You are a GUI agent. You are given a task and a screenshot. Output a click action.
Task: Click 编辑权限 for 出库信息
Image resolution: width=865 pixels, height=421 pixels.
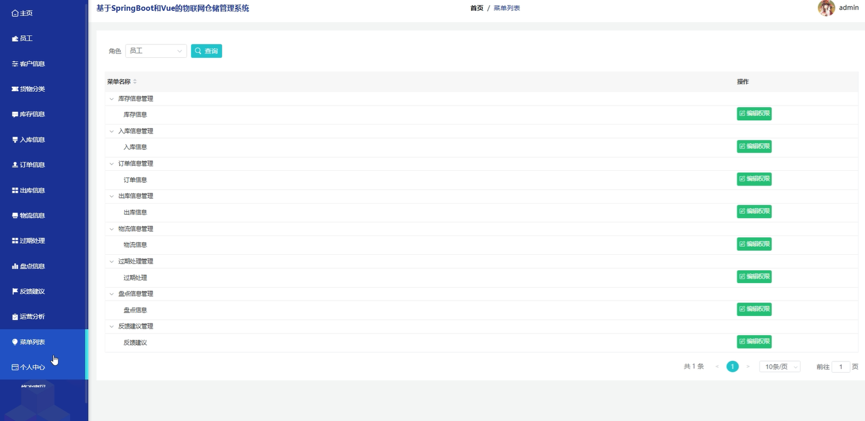tap(754, 211)
